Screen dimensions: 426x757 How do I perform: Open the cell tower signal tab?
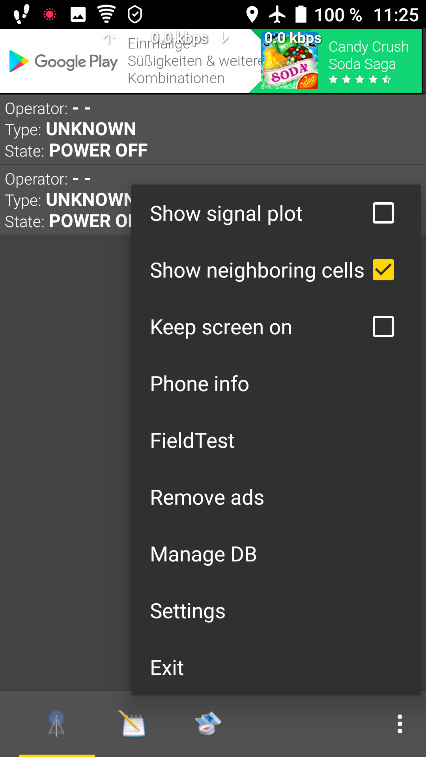[56, 724]
